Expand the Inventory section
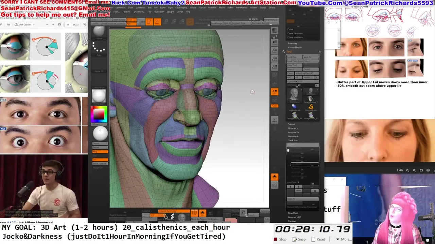 [x=293, y=43]
